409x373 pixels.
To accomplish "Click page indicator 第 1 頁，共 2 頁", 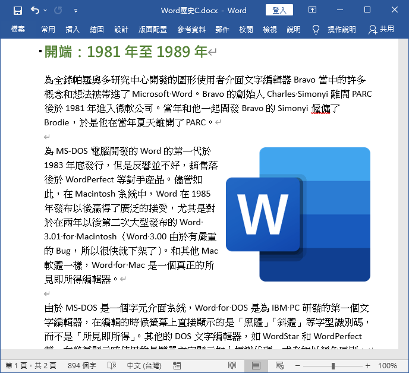I will [x=31, y=366].
